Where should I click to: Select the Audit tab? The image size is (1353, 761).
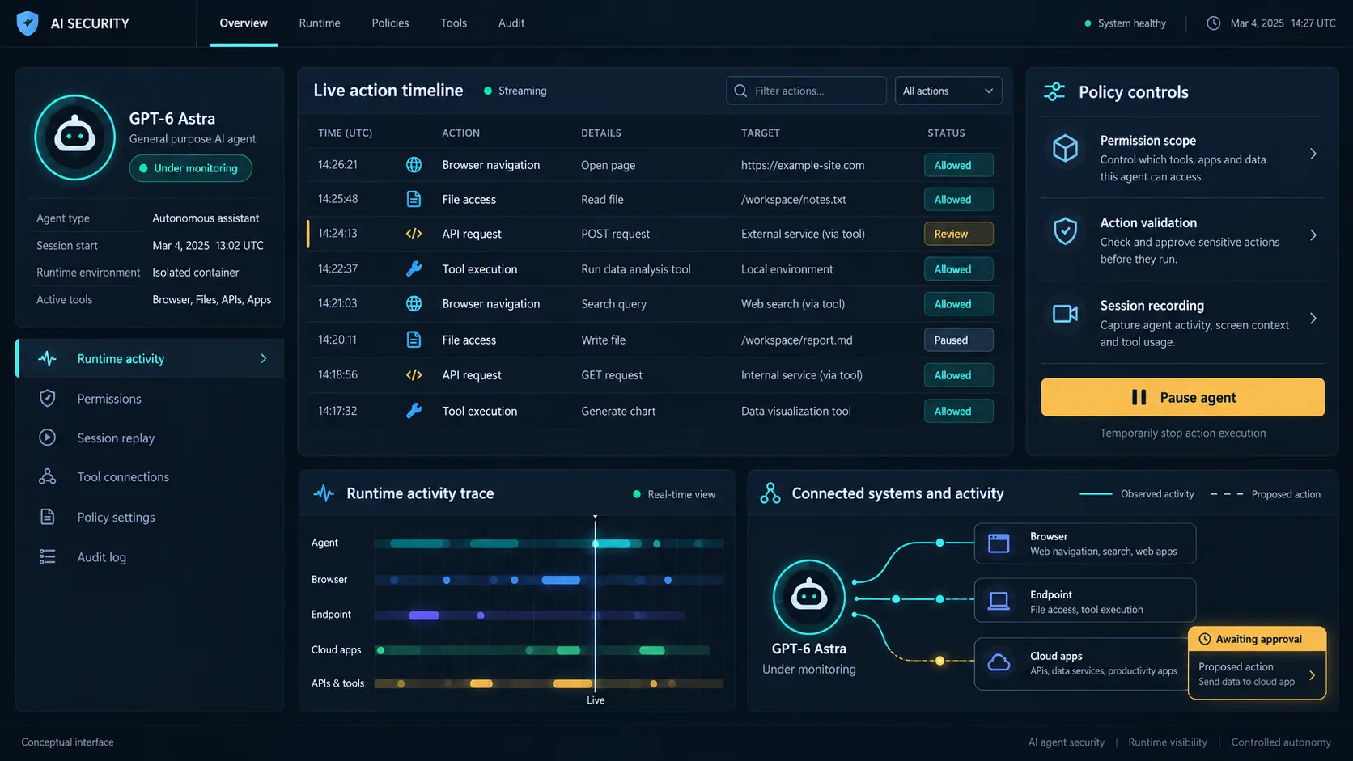click(511, 23)
